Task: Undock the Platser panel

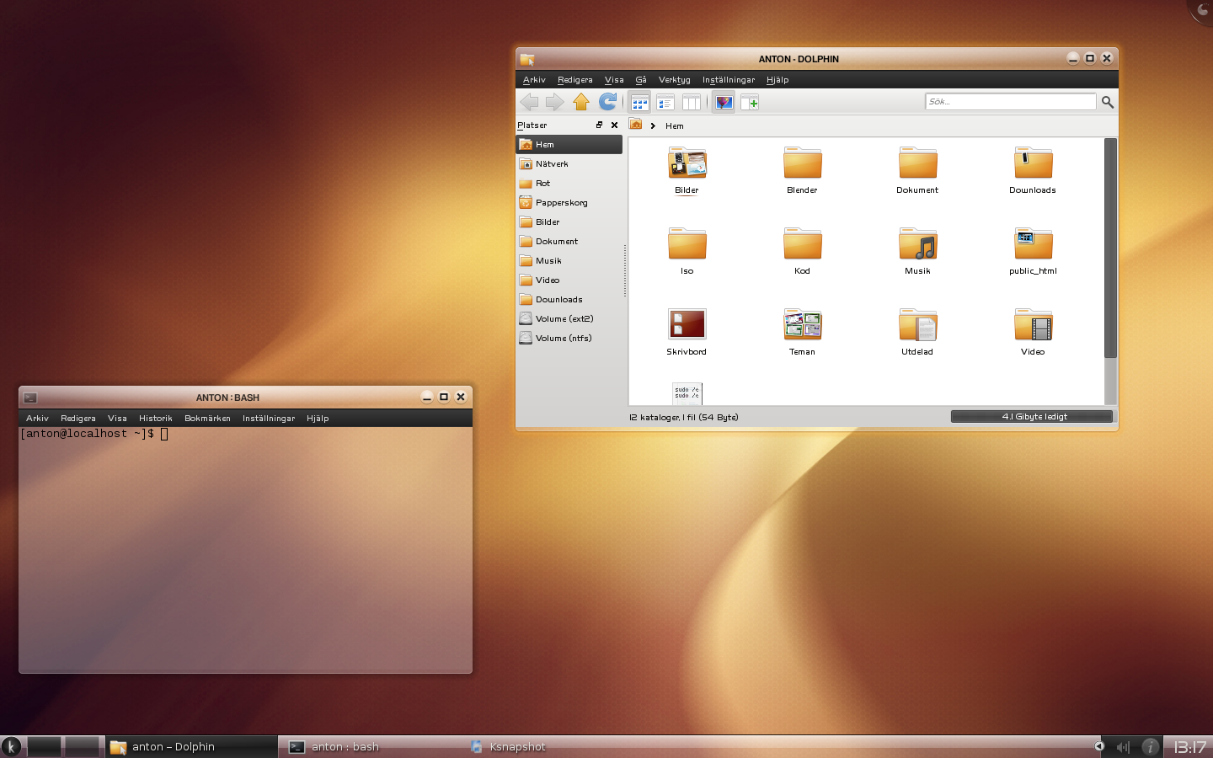Action: pyautogui.click(x=600, y=125)
